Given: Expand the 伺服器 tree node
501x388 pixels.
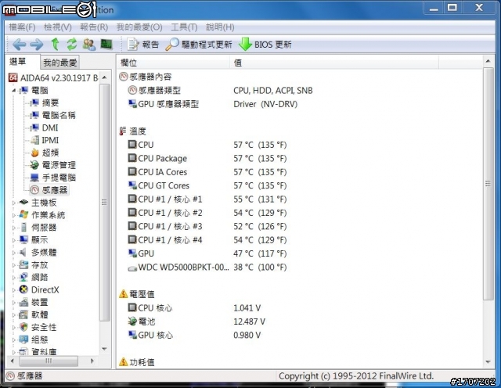Looking at the screenshot, I should (x=14, y=228).
